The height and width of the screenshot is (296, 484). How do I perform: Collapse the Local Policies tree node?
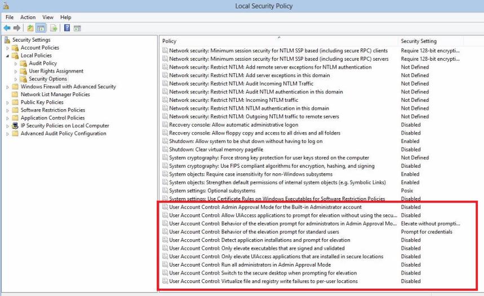7,56
